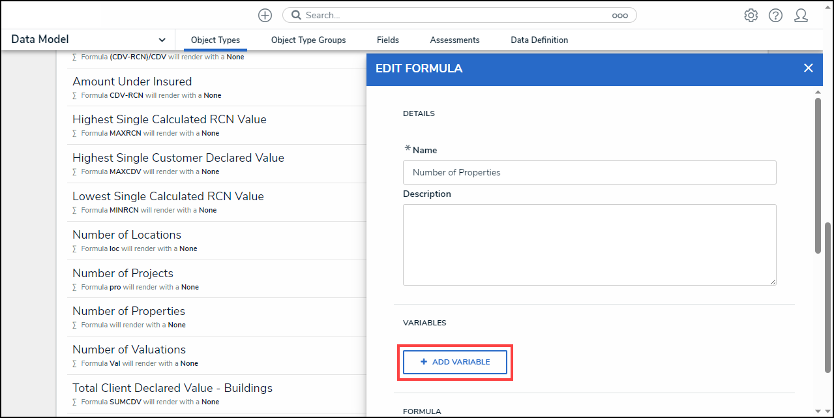The width and height of the screenshot is (834, 418).
Task: Go to the Assessments tab
Action: 454,40
